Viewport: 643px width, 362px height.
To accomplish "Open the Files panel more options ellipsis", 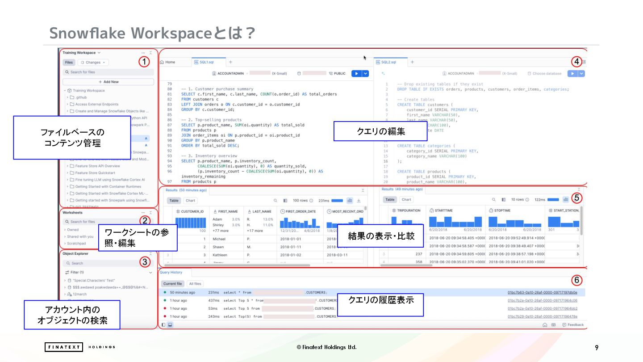I will tap(143, 53).
